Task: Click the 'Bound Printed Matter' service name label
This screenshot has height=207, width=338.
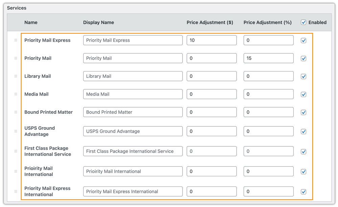Action: [x=48, y=112]
